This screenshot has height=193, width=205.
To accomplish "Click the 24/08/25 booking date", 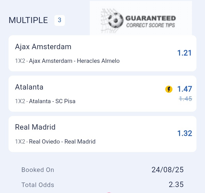I will [x=168, y=170].
